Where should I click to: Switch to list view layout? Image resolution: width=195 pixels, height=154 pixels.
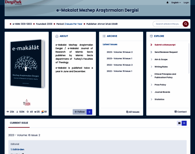click(184, 123)
